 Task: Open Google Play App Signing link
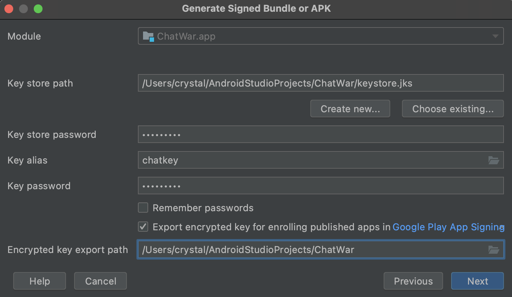[x=448, y=227]
